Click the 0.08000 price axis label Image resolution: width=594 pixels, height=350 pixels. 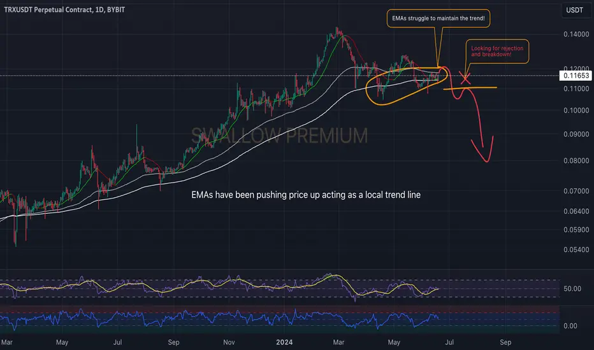click(576, 160)
